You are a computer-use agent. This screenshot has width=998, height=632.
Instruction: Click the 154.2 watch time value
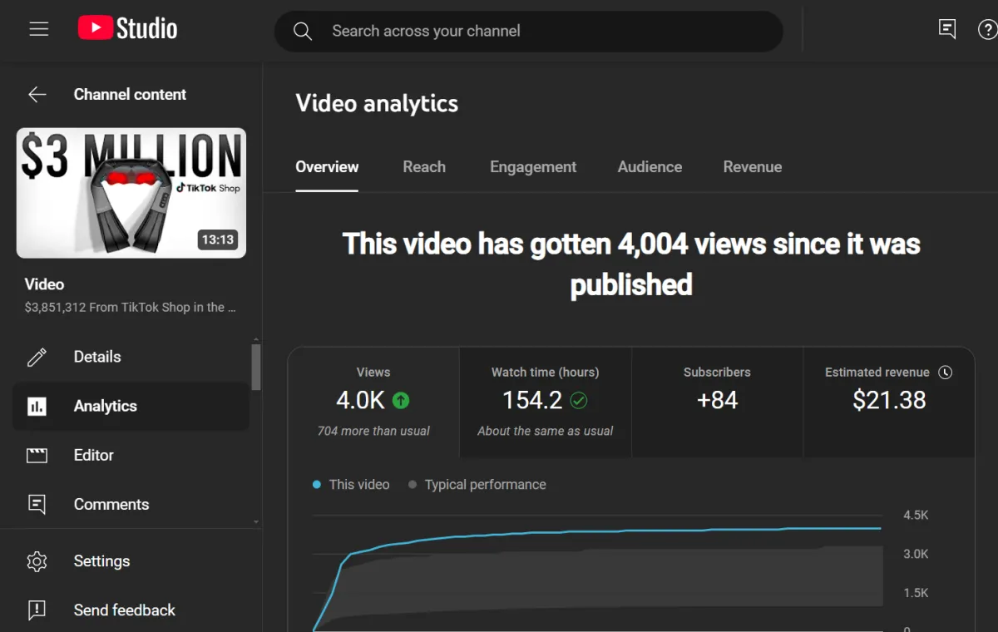pos(532,401)
